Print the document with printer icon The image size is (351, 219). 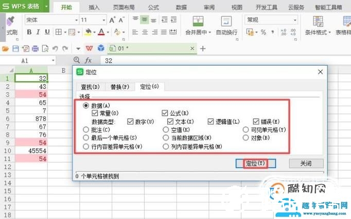coord(35,48)
